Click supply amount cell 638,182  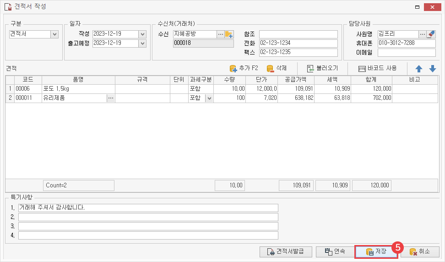point(296,98)
